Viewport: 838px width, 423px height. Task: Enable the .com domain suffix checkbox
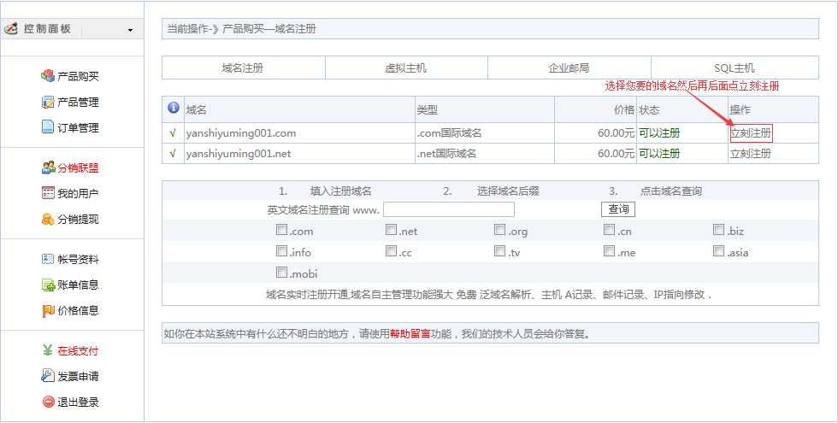click(x=281, y=230)
